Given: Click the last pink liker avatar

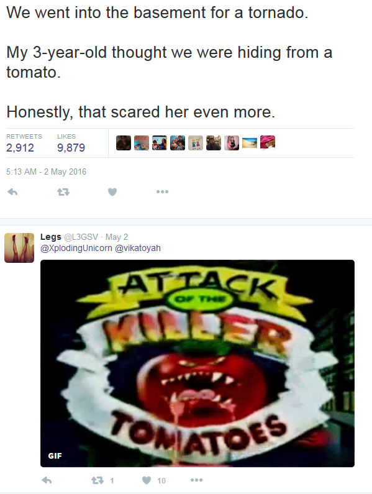Looking at the screenshot, I should pyautogui.click(x=268, y=143).
